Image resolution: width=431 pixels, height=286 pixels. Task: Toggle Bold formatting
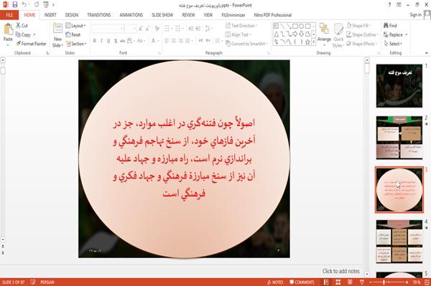point(94,41)
